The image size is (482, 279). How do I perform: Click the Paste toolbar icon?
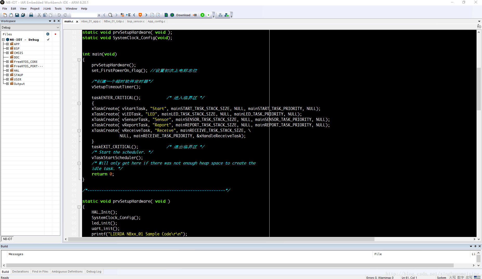coord(51,15)
